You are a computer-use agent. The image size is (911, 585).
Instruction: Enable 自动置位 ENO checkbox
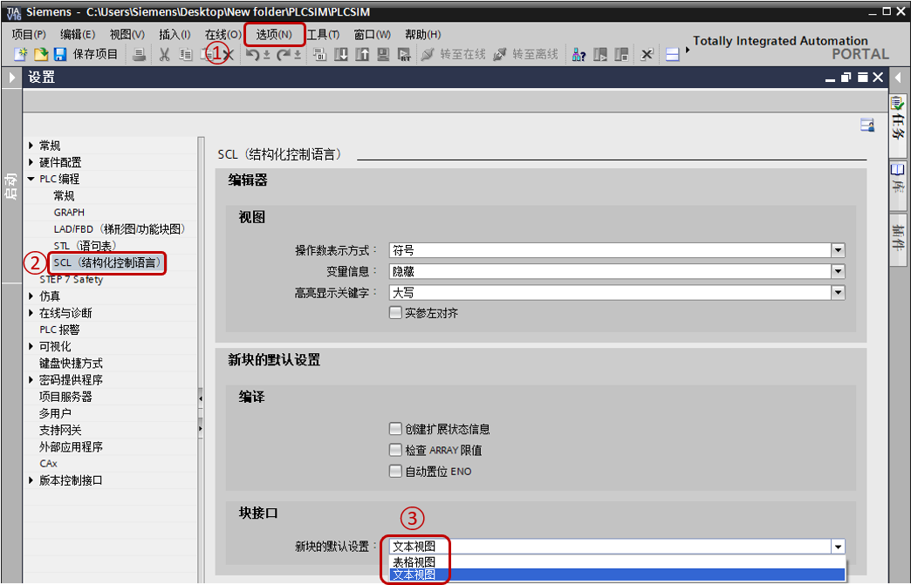[395, 471]
